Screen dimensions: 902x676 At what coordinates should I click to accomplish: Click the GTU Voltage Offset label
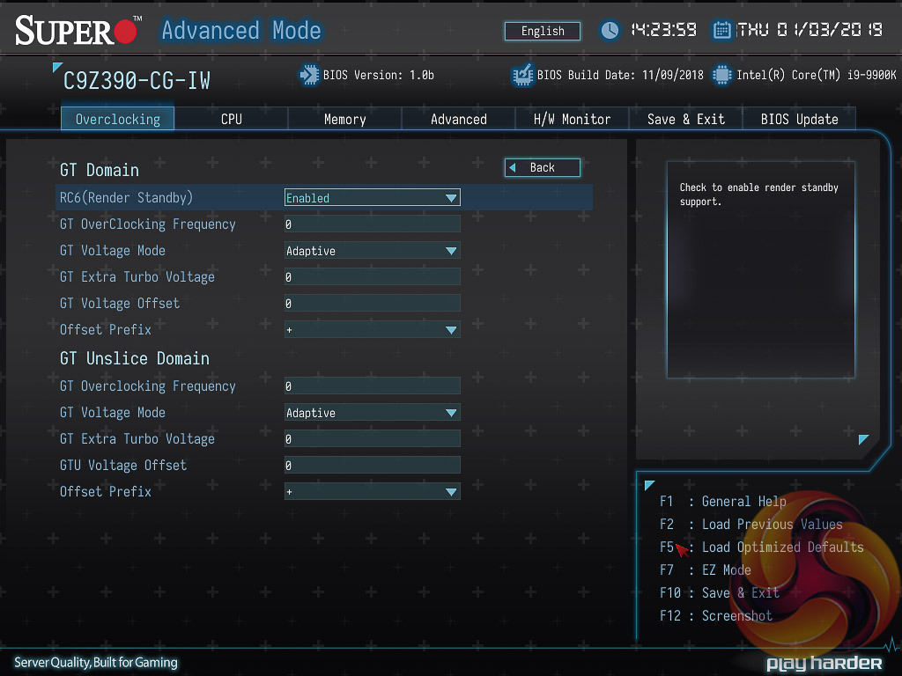click(123, 466)
